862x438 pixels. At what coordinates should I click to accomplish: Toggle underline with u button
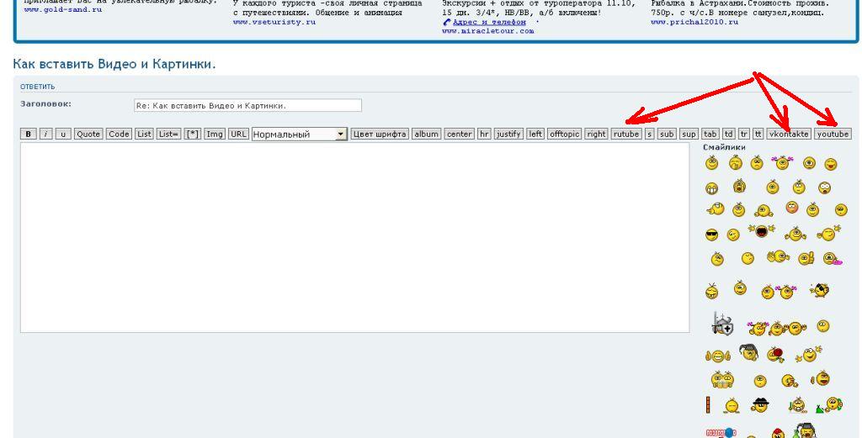coord(63,135)
